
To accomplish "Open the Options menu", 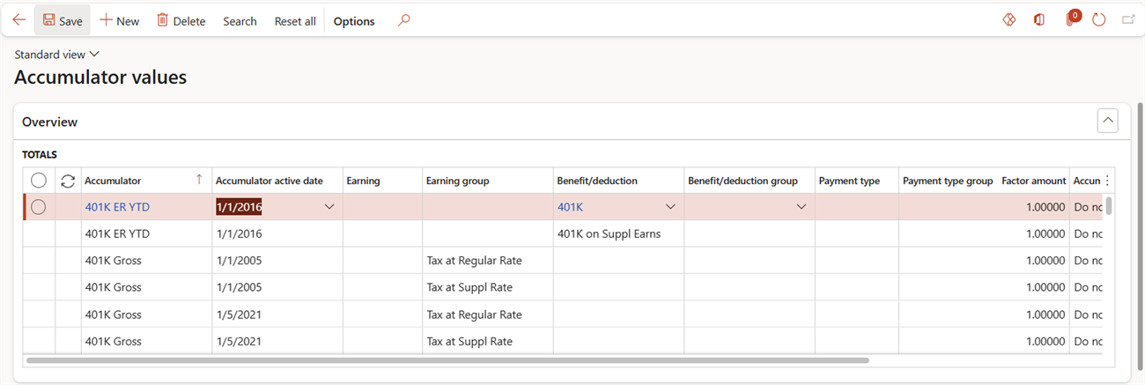I will (x=354, y=21).
